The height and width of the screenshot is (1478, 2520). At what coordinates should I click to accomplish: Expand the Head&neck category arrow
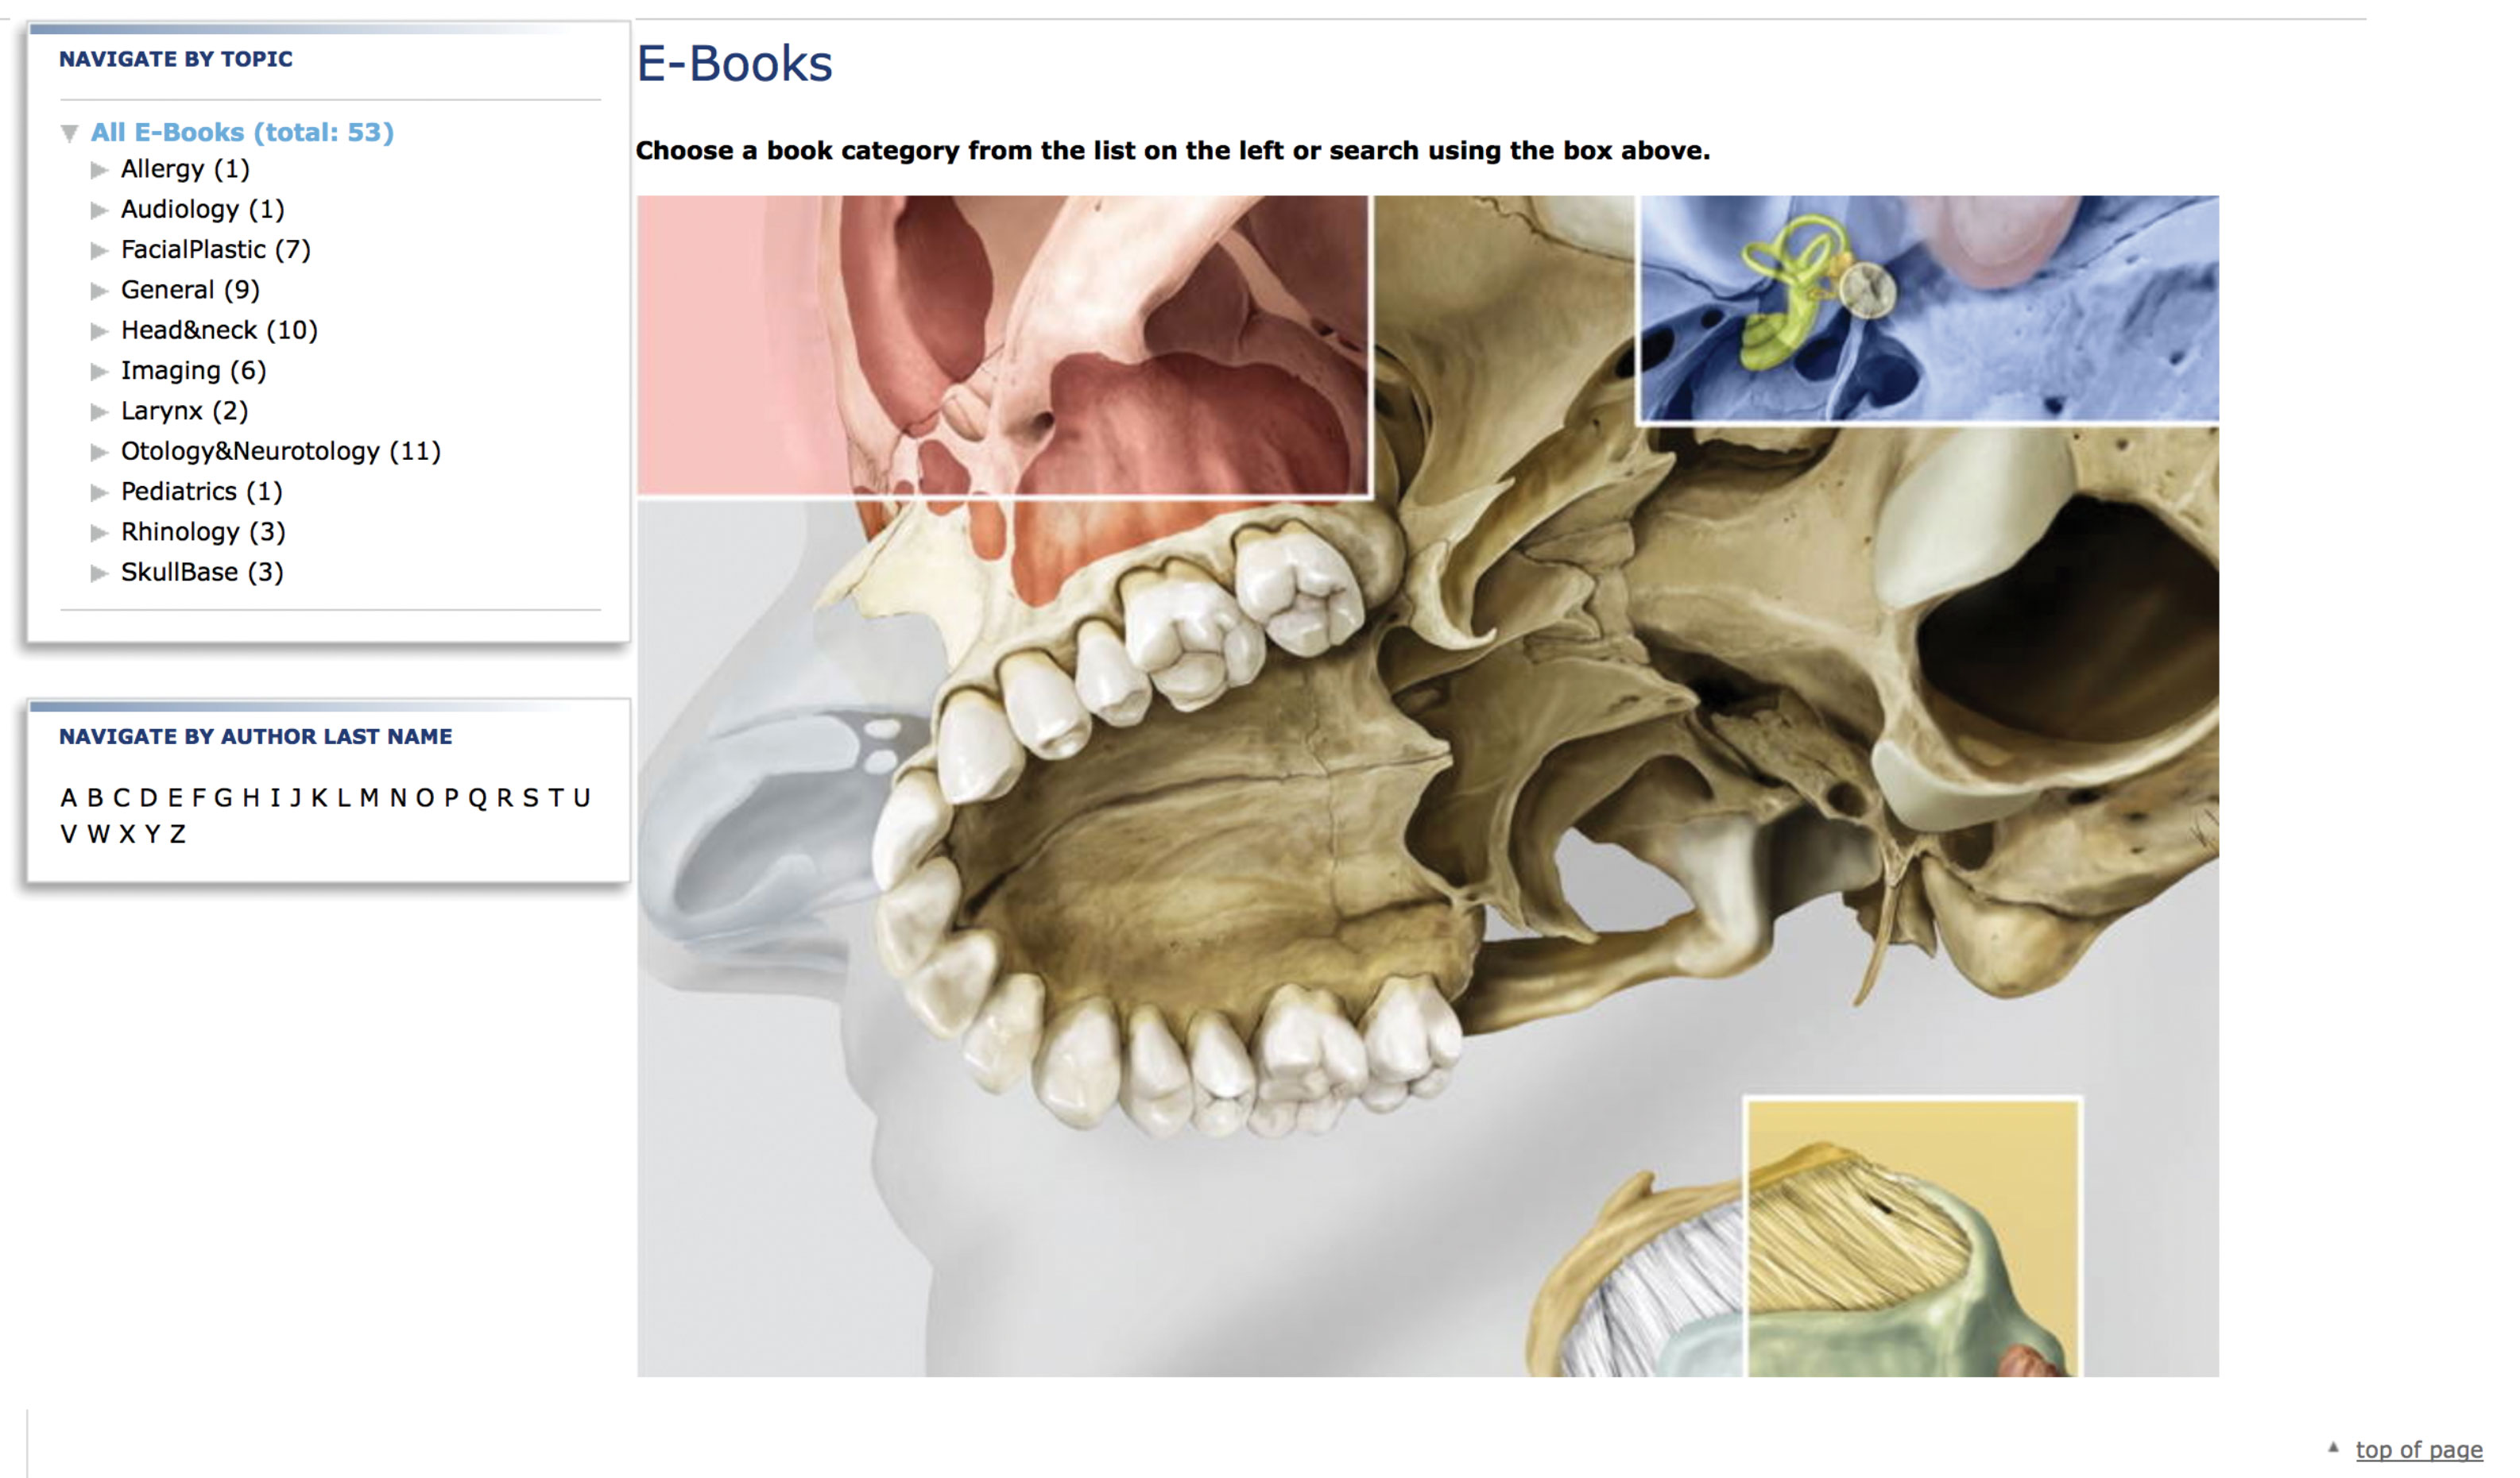click(x=99, y=330)
